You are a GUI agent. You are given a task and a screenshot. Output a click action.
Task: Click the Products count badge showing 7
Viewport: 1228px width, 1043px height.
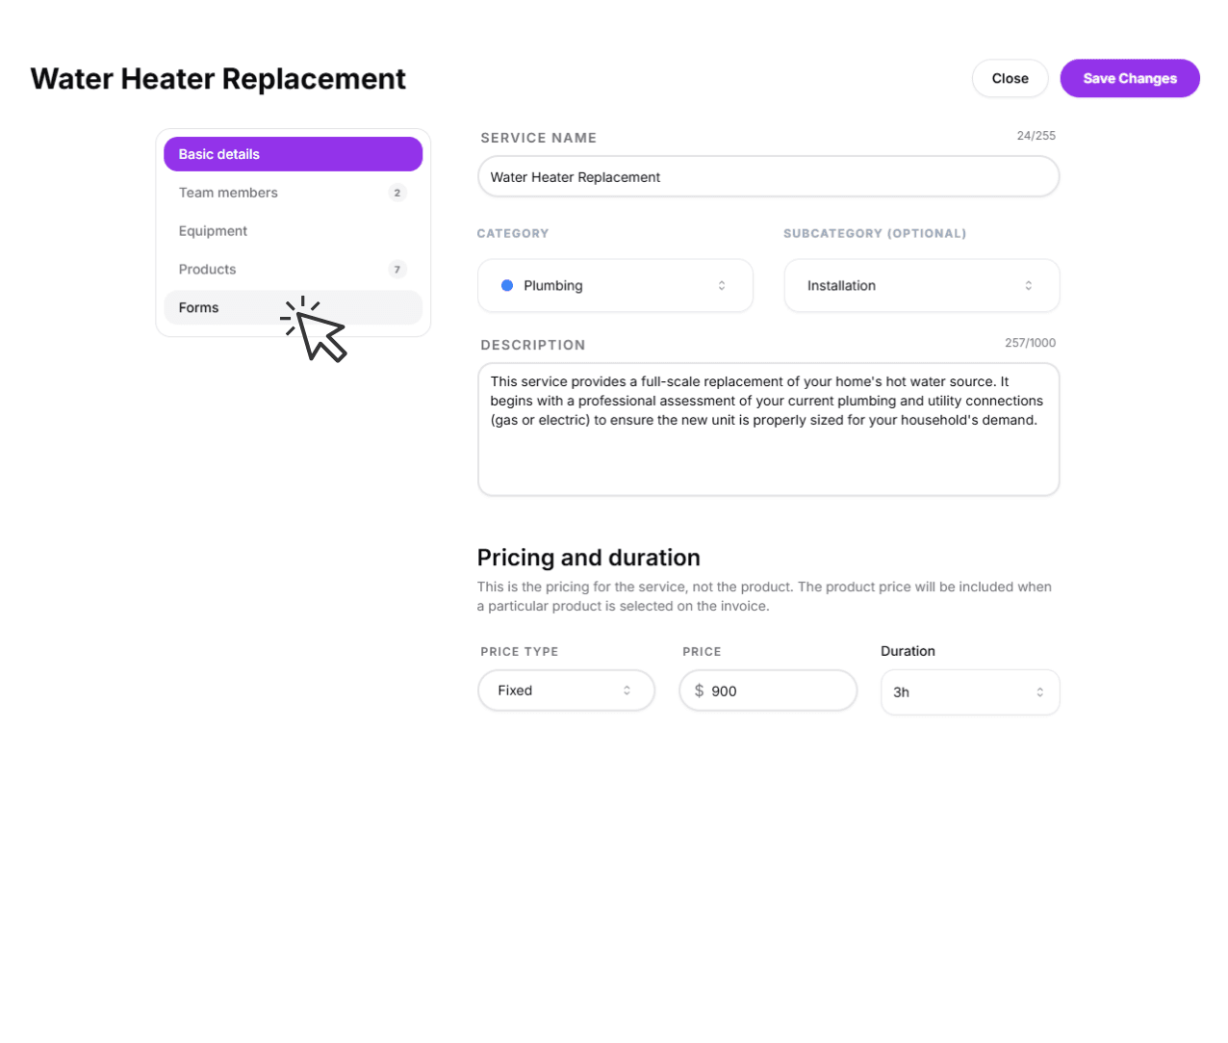[397, 270]
